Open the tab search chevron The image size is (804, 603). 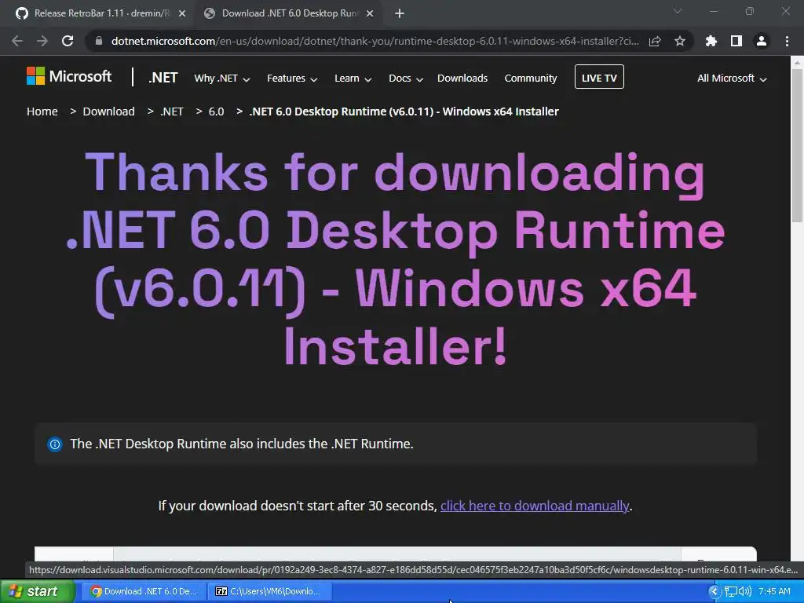pos(678,11)
